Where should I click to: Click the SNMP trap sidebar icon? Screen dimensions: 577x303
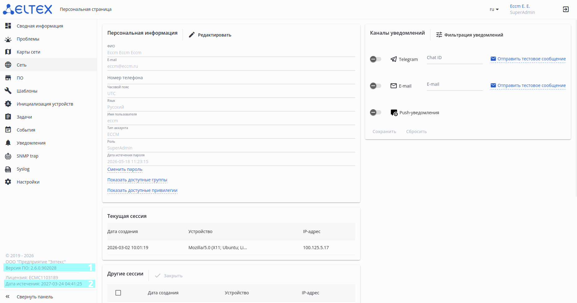[8, 156]
